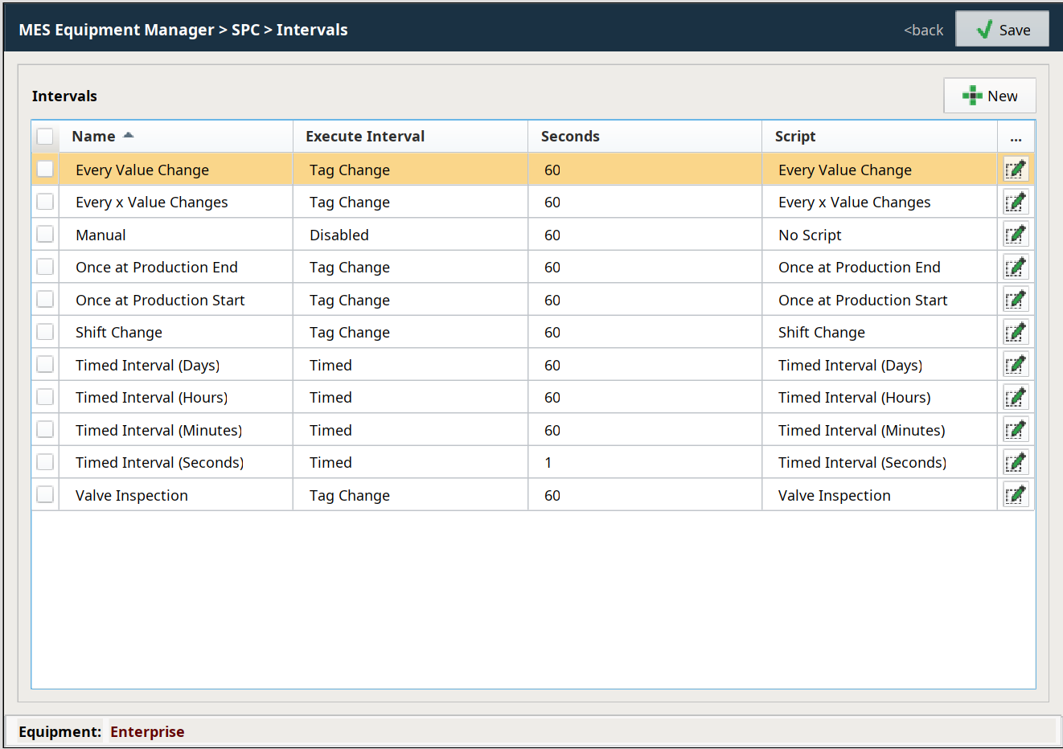Image resolution: width=1063 pixels, height=749 pixels.
Task: Click the Seconds column header
Action: [570, 137]
